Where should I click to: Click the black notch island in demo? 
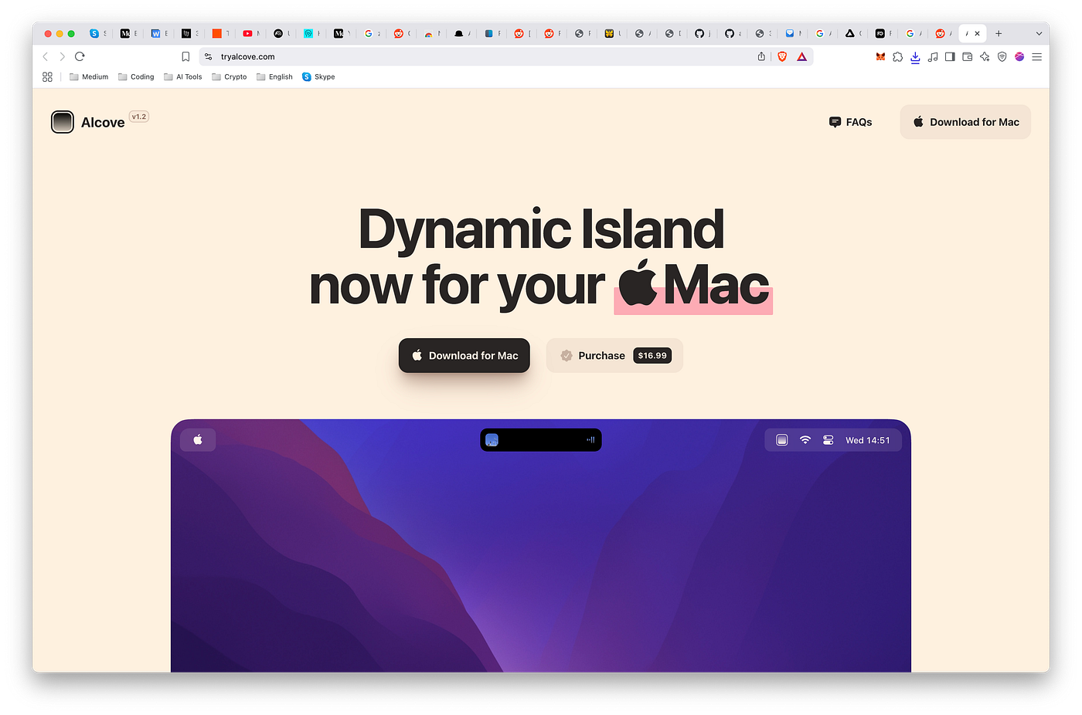point(541,440)
